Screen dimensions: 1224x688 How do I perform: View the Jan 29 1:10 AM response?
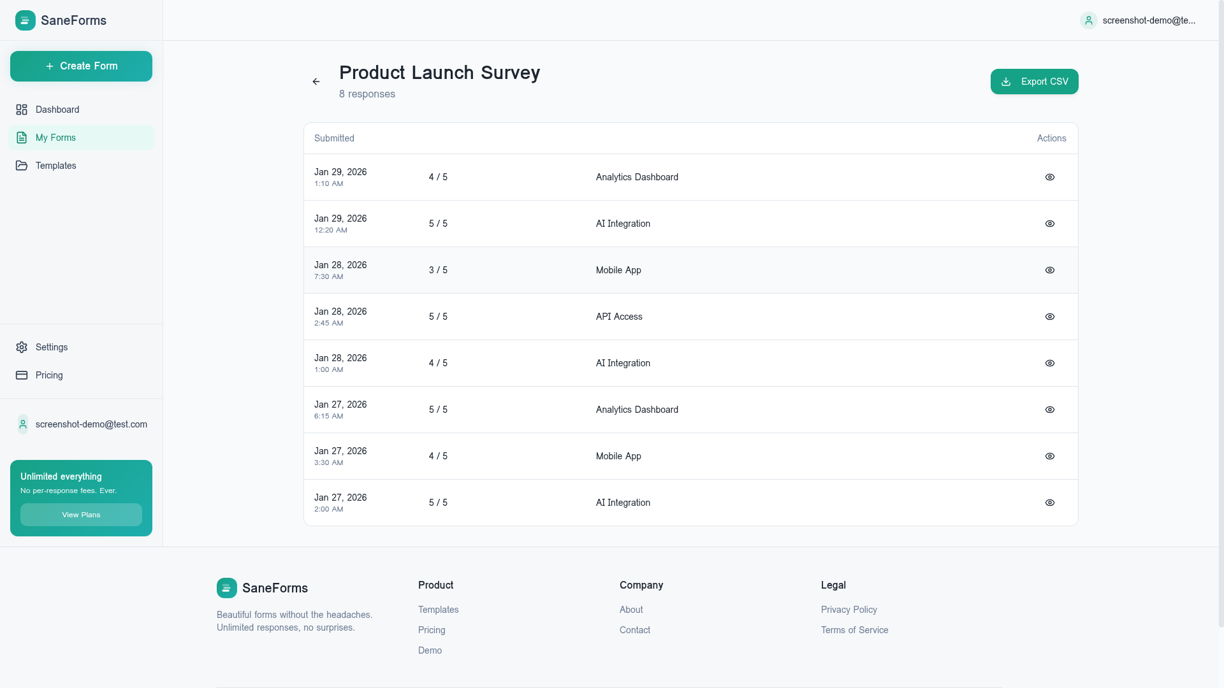1050,177
